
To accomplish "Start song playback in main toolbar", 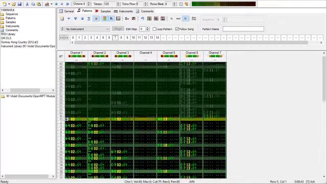I will pyautogui.click(x=67, y=4).
